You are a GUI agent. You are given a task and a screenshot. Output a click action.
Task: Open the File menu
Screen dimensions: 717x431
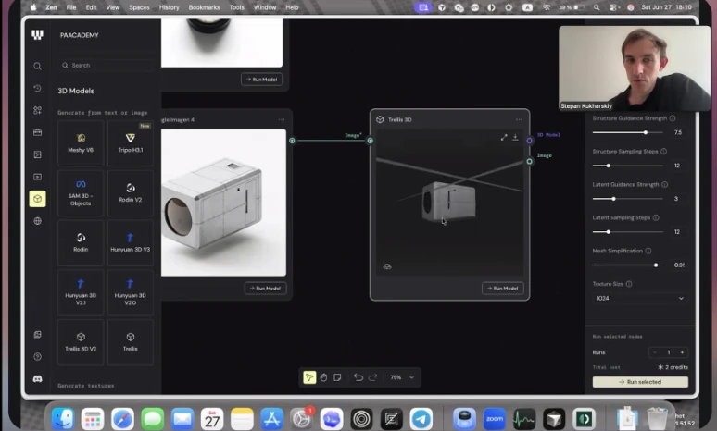coord(71,7)
